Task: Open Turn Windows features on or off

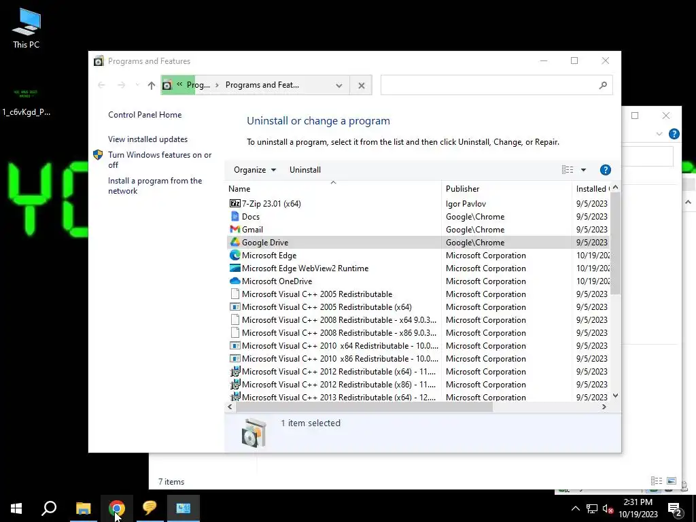Action: click(160, 160)
